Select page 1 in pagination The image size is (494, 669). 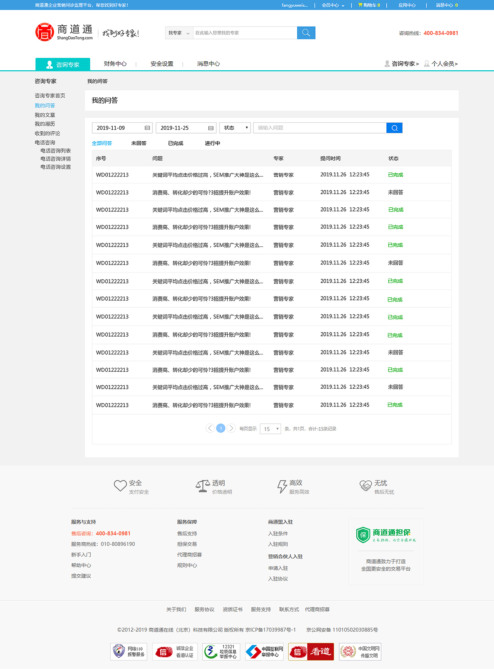pos(221,428)
